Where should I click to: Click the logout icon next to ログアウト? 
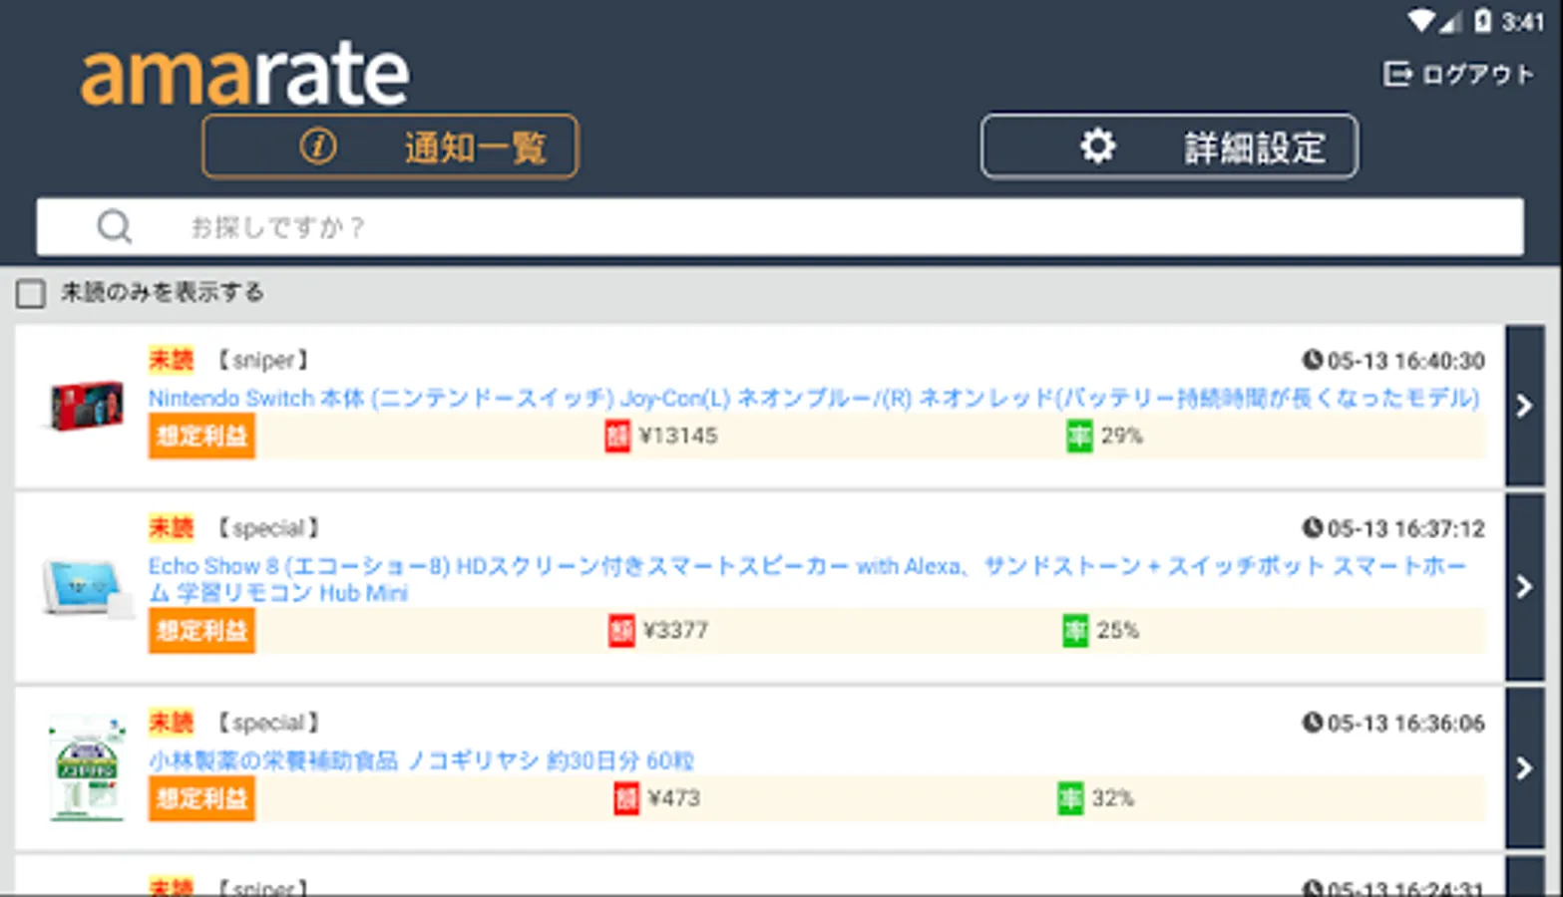[1395, 73]
